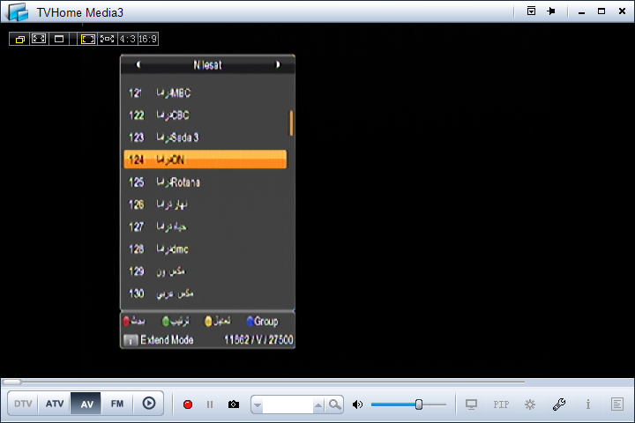Select channel 128 dmc
The width and height of the screenshot is (635, 423).
tap(205, 249)
